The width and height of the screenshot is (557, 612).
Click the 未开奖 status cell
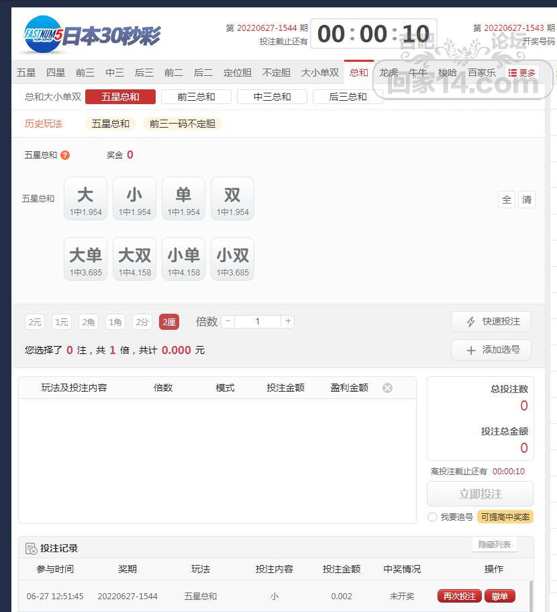pyautogui.click(x=402, y=597)
